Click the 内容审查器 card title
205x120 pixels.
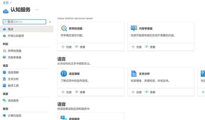click(146, 28)
